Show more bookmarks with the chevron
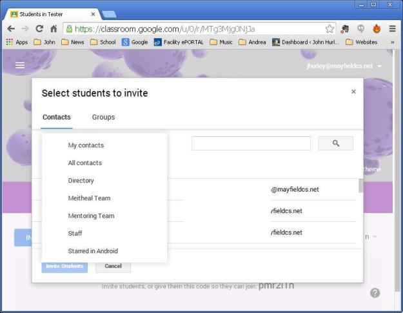Screen dimensions: 403x313 pyautogui.click(x=393, y=42)
